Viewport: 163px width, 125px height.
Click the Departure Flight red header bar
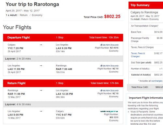pos(63,37)
